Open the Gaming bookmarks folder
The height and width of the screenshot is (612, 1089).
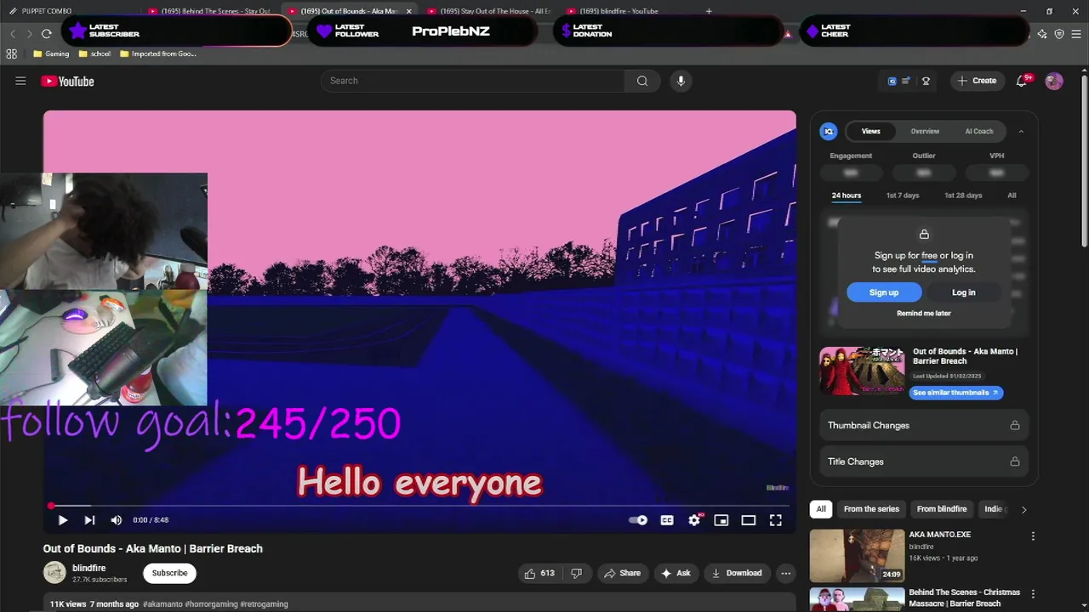[51, 54]
